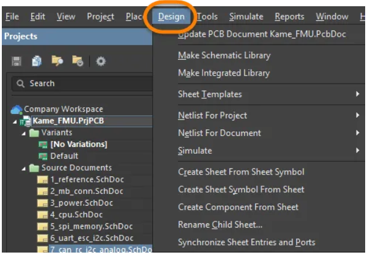Select Kame_FMU.PrjPCB in the tree
The width and height of the screenshot is (367, 255).
[x=69, y=121]
